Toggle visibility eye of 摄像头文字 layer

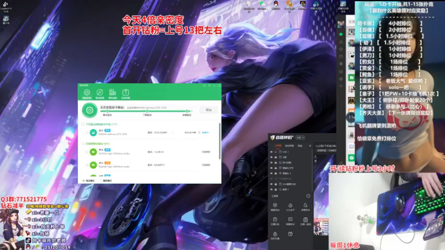click(x=271, y=168)
